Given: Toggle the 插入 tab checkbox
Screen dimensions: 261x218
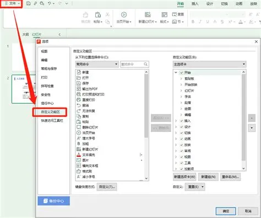Looking at the screenshot, I should click(182, 121).
